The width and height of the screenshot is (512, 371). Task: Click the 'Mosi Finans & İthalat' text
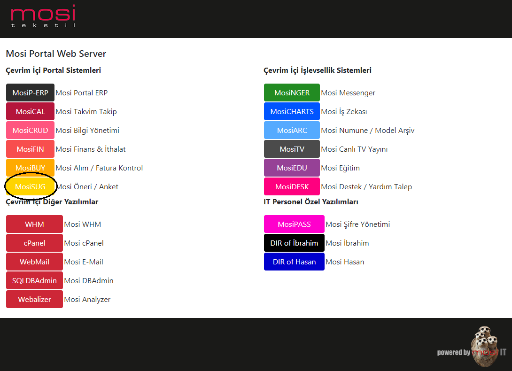[91, 149]
